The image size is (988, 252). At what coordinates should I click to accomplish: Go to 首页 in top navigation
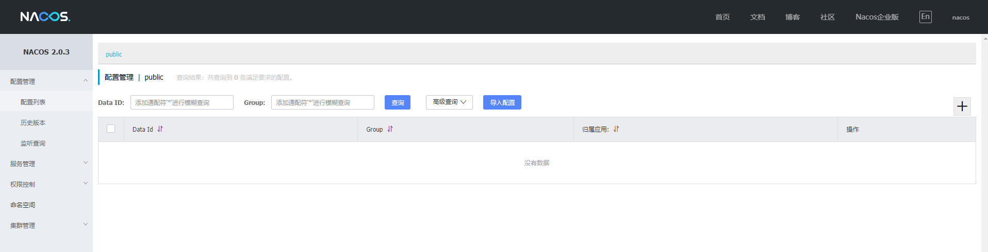coord(722,17)
